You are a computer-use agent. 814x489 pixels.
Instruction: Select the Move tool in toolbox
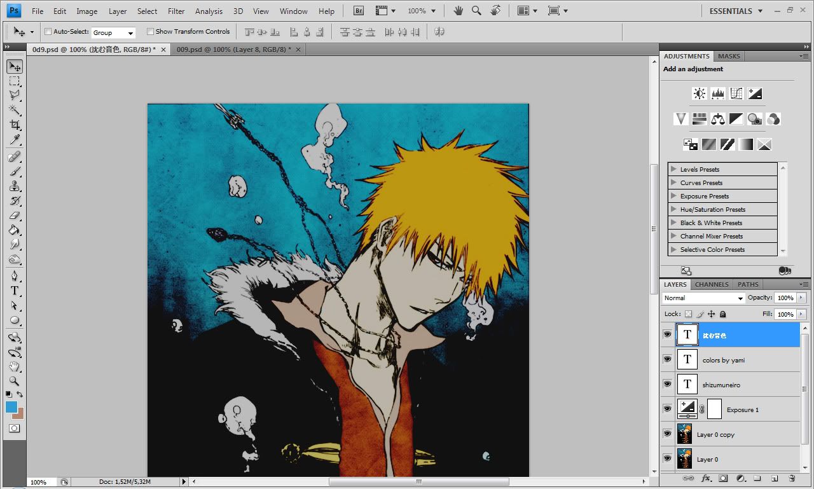click(x=14, y=66)
